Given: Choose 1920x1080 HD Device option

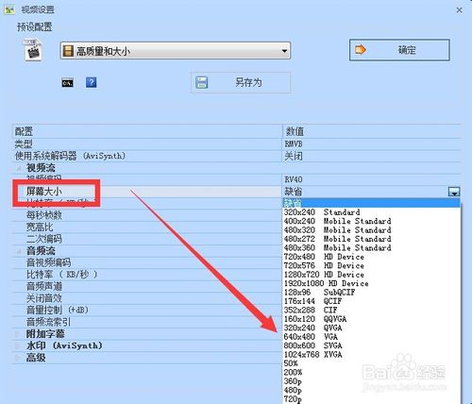Looking at the screenshot, I should (371, 283).
